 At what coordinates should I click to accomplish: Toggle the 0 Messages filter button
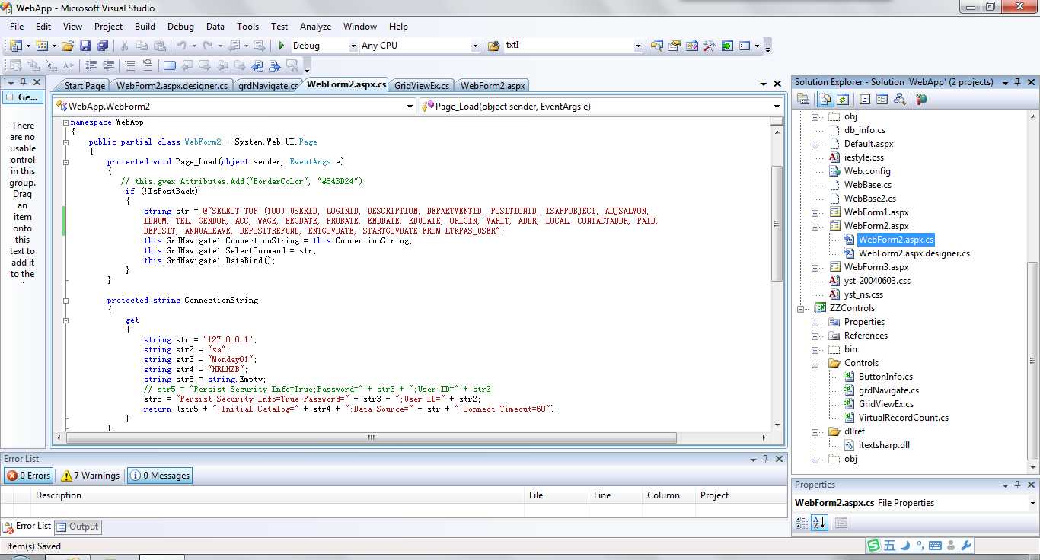coord(159,476)
